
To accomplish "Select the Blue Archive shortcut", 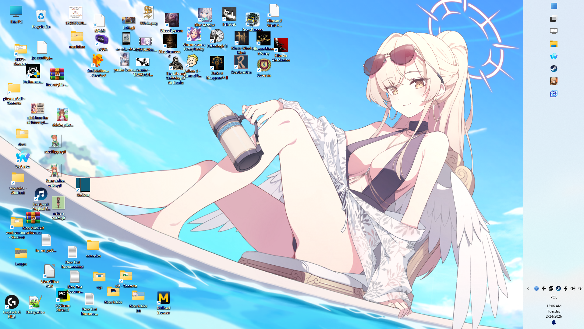I will 204,17.
